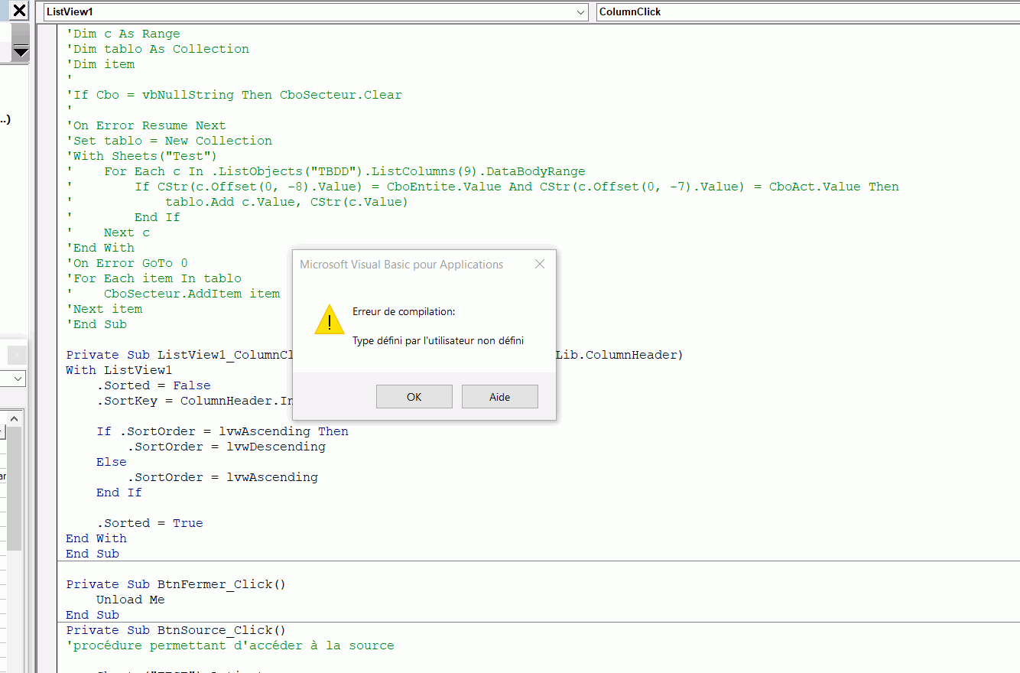Click OK in the compile error dialog
This screenshot has height=673, width=1020.
pos(414,397)
